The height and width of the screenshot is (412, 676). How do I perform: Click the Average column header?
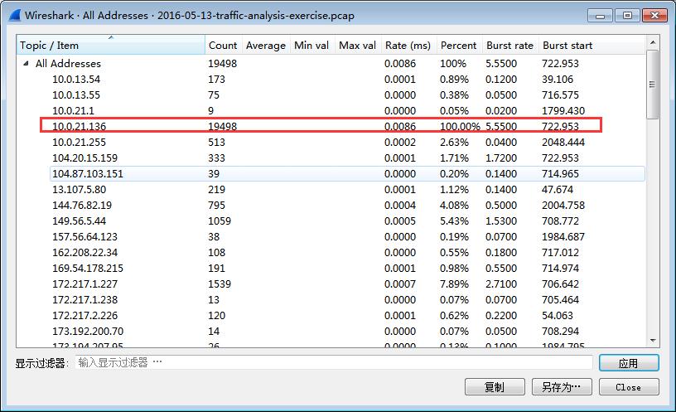tap(266, 45)
